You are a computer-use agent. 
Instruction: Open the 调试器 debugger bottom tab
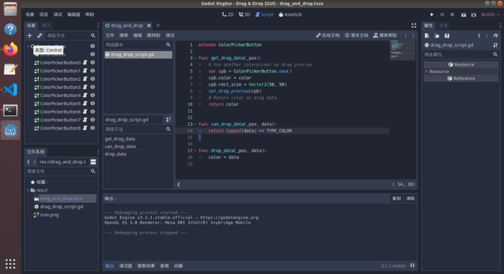pyautogui.click(x=126, y=266)
